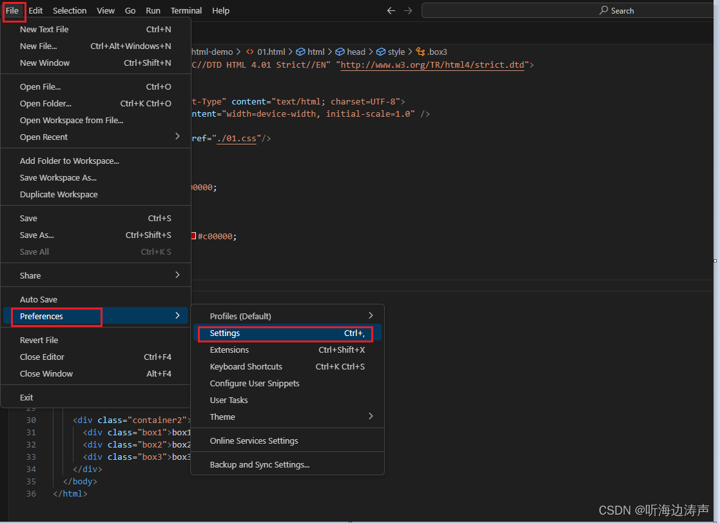Open Settings from Preferences submenu
720x523 pixels.
pyautogui.click(x=287, y=333)
